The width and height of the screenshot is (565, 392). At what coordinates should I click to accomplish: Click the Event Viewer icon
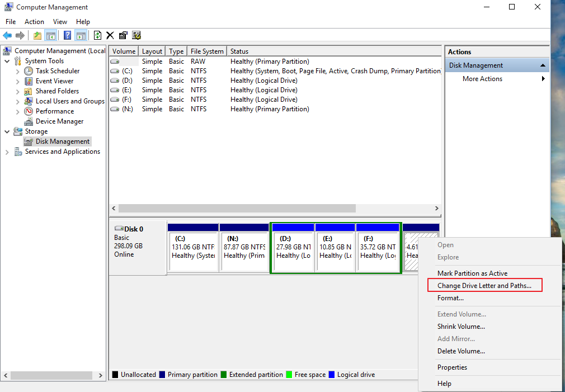point(29,81)
